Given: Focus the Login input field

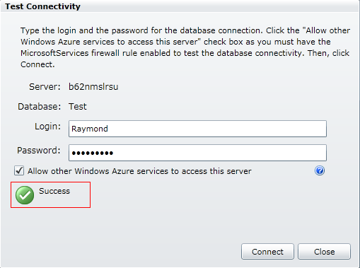Looking at the screenshot, I should [x=197, y=129].
